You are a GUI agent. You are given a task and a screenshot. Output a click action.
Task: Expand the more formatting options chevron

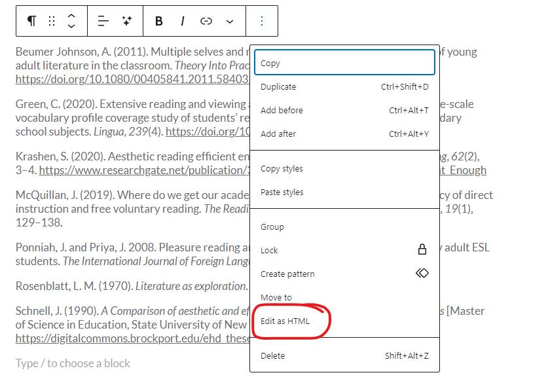tap(230, 21)
